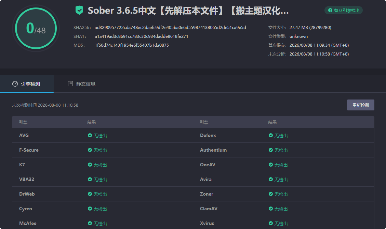
Task: Click the 首次提交 timestamp value
Action: [319, 45]
